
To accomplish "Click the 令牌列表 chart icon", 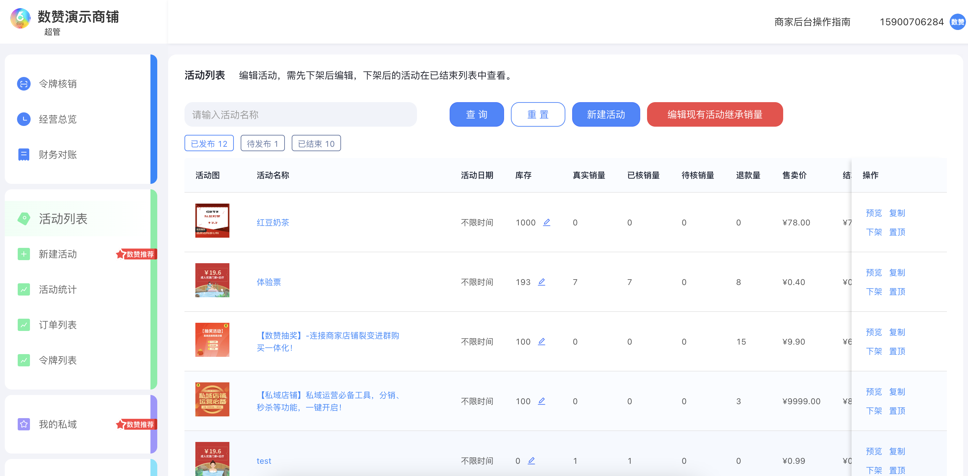I will (24, 360).
